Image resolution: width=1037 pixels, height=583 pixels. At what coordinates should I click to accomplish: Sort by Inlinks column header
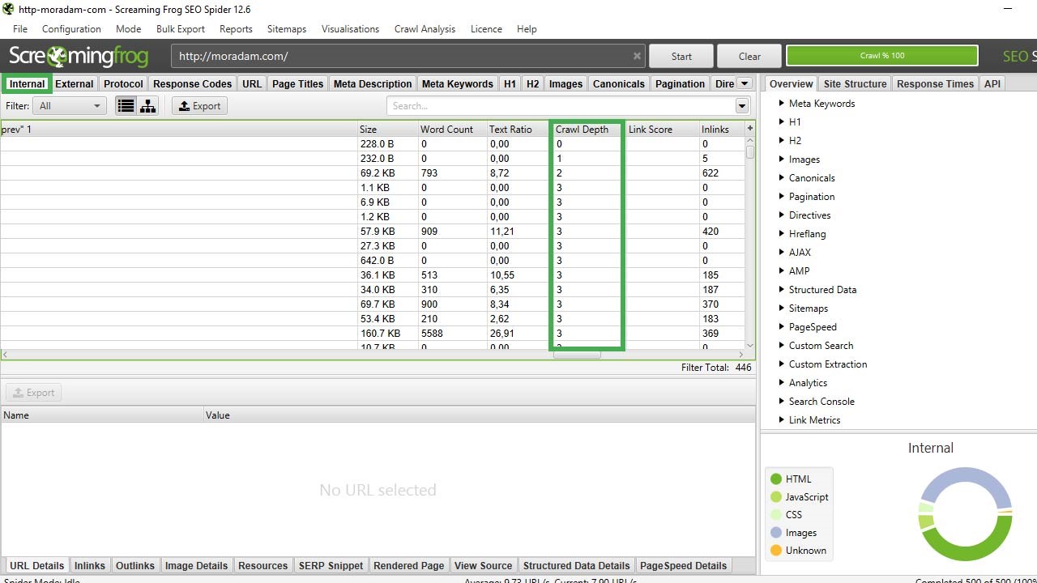click(721, 130)
